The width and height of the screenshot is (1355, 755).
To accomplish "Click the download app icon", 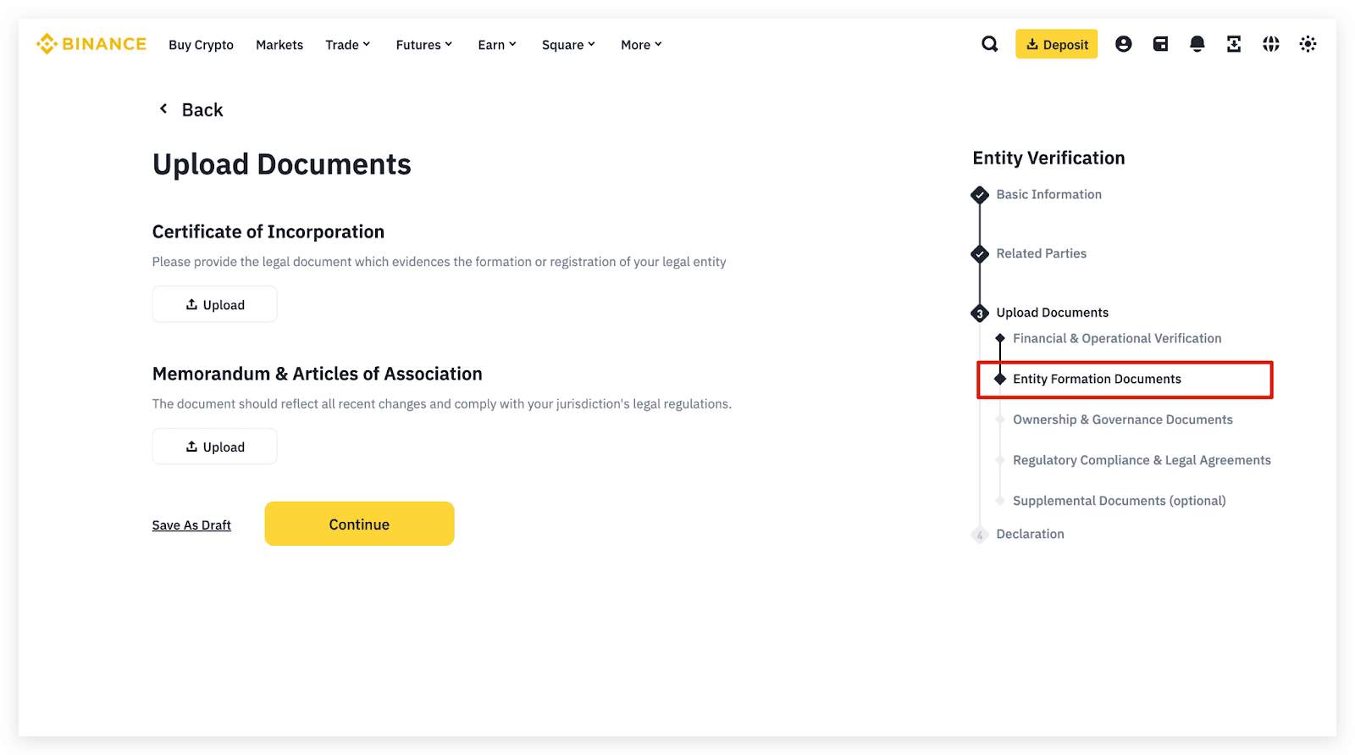I will click(x=1234, y=44).
